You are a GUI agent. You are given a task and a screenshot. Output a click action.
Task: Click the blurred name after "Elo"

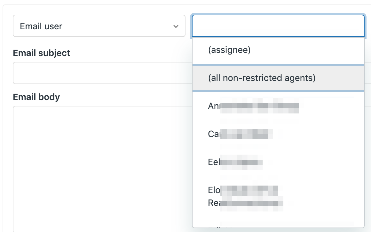point(249,190)
